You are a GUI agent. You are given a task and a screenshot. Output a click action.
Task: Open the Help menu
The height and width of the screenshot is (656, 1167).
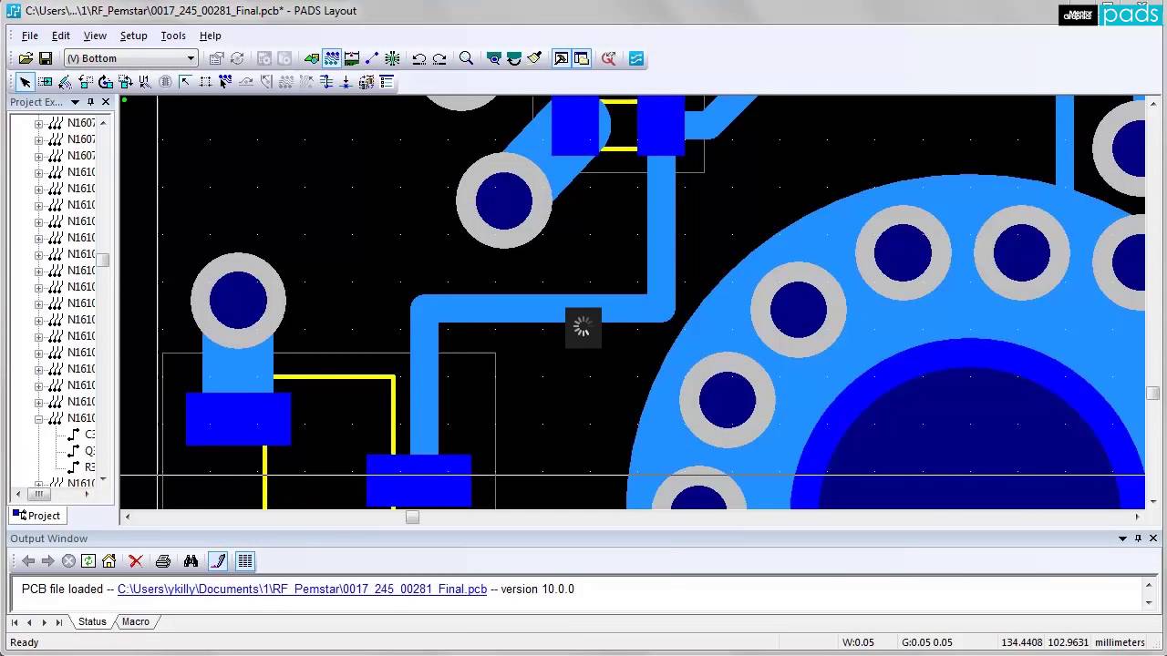tap(211, 36)
